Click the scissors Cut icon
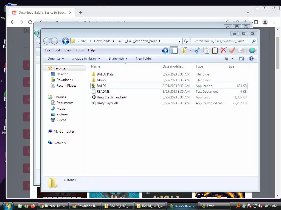This screenshot has height=210, width=281. (197, 51)
